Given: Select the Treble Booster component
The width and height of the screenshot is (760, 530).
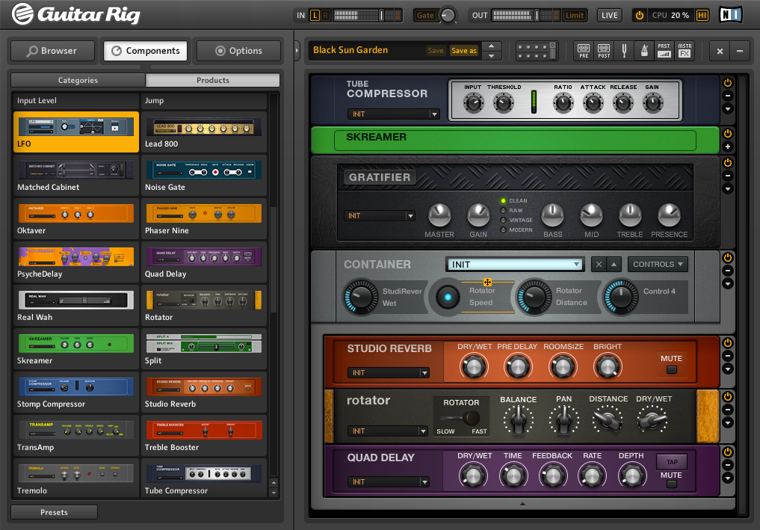Looking at the screenshot, I should (204, 436).
